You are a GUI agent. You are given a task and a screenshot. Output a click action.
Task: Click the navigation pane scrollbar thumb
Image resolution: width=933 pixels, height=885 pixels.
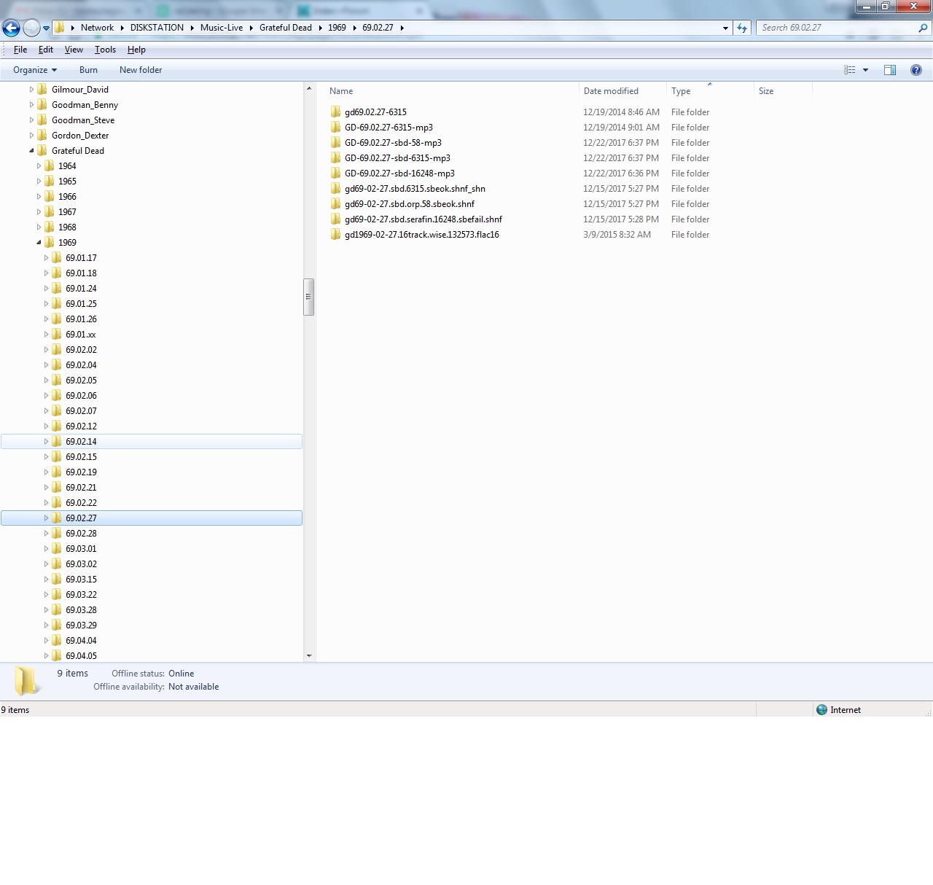coord(309,297)
